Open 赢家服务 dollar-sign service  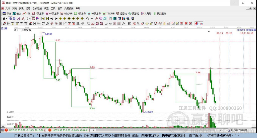tap(160, 14)
